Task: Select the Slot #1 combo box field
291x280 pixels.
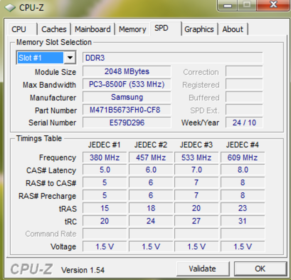Action: [x=46, y=57]
